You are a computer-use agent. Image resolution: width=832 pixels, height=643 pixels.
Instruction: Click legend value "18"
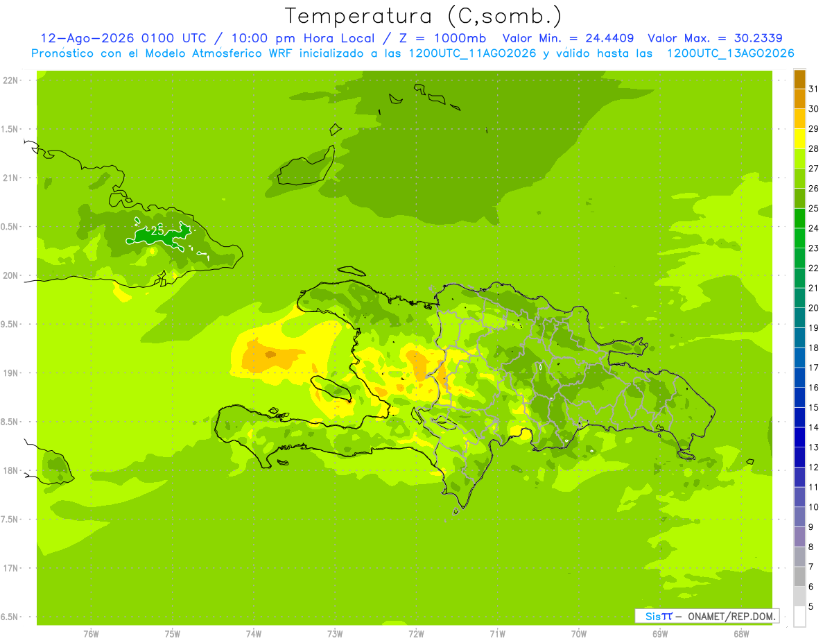pyautogui.click(x=814, y=348)
